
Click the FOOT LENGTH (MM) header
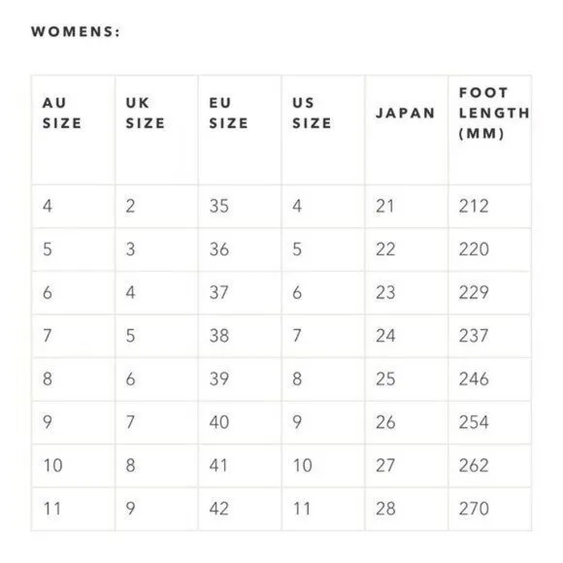(494, 114)
